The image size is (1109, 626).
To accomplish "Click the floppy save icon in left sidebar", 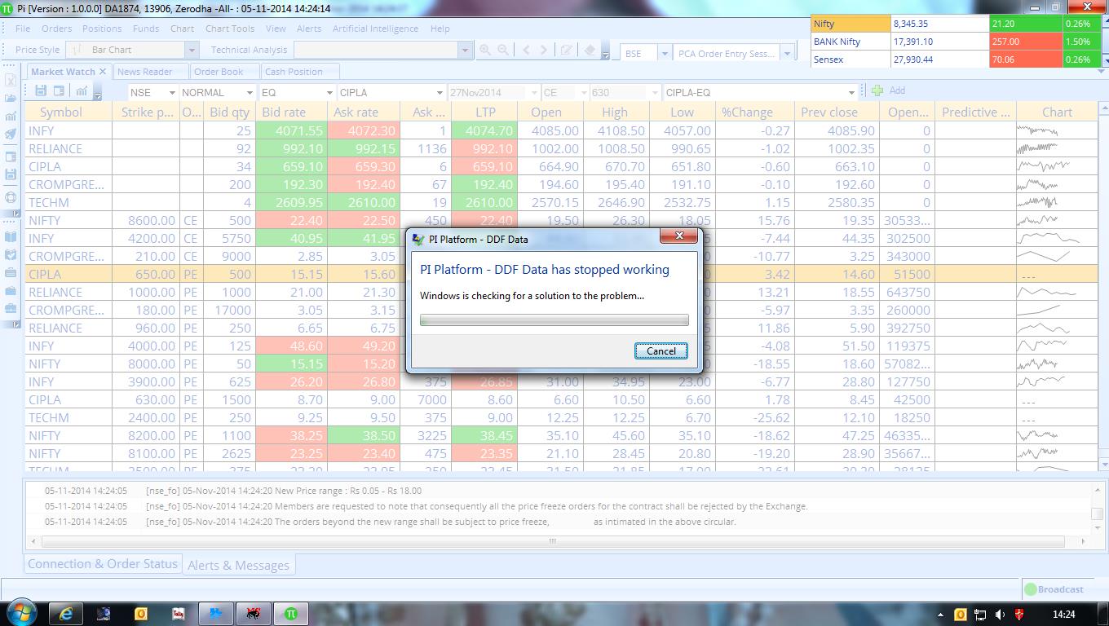I will point(11,174).
